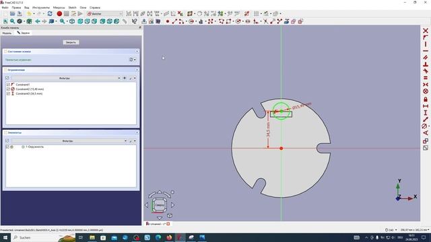431x242 pixels.
Task: Toggle the grid icon in toolbar
Action: (x=256, y=13)
